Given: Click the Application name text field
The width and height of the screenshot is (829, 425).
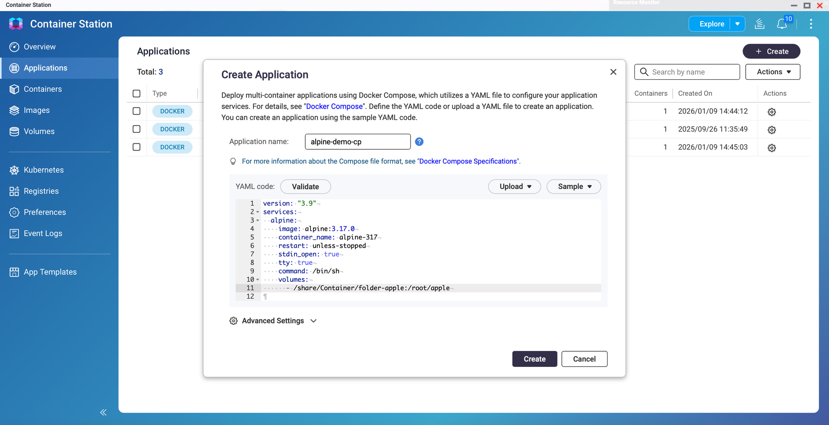Looking at the screenshot, I should [x=358, y=142].
